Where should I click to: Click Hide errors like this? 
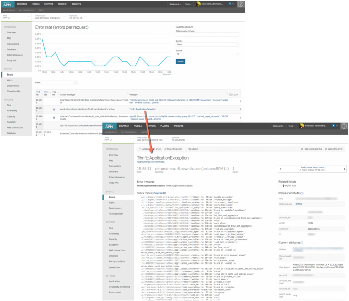point(311,149)
